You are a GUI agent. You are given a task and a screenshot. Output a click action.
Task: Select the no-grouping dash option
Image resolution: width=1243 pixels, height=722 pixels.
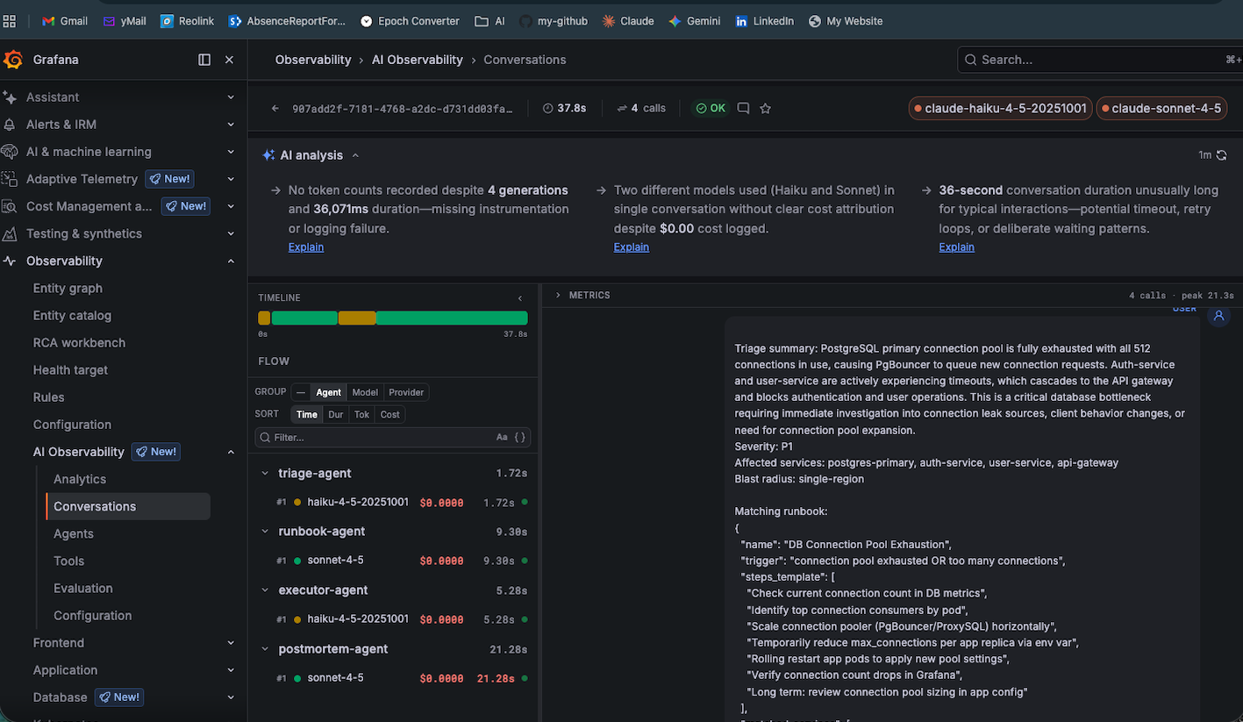click(301, 392)
